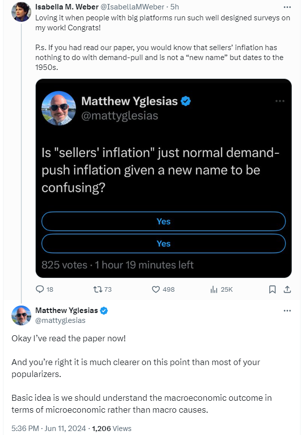The height and width of the screenshot is (435, 304).
Task: Click verified badge in the quoted black card
Action: [x=185, y=101]
